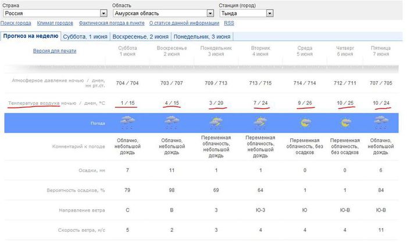Click the Среда 5 июня column header

point(305,51)
